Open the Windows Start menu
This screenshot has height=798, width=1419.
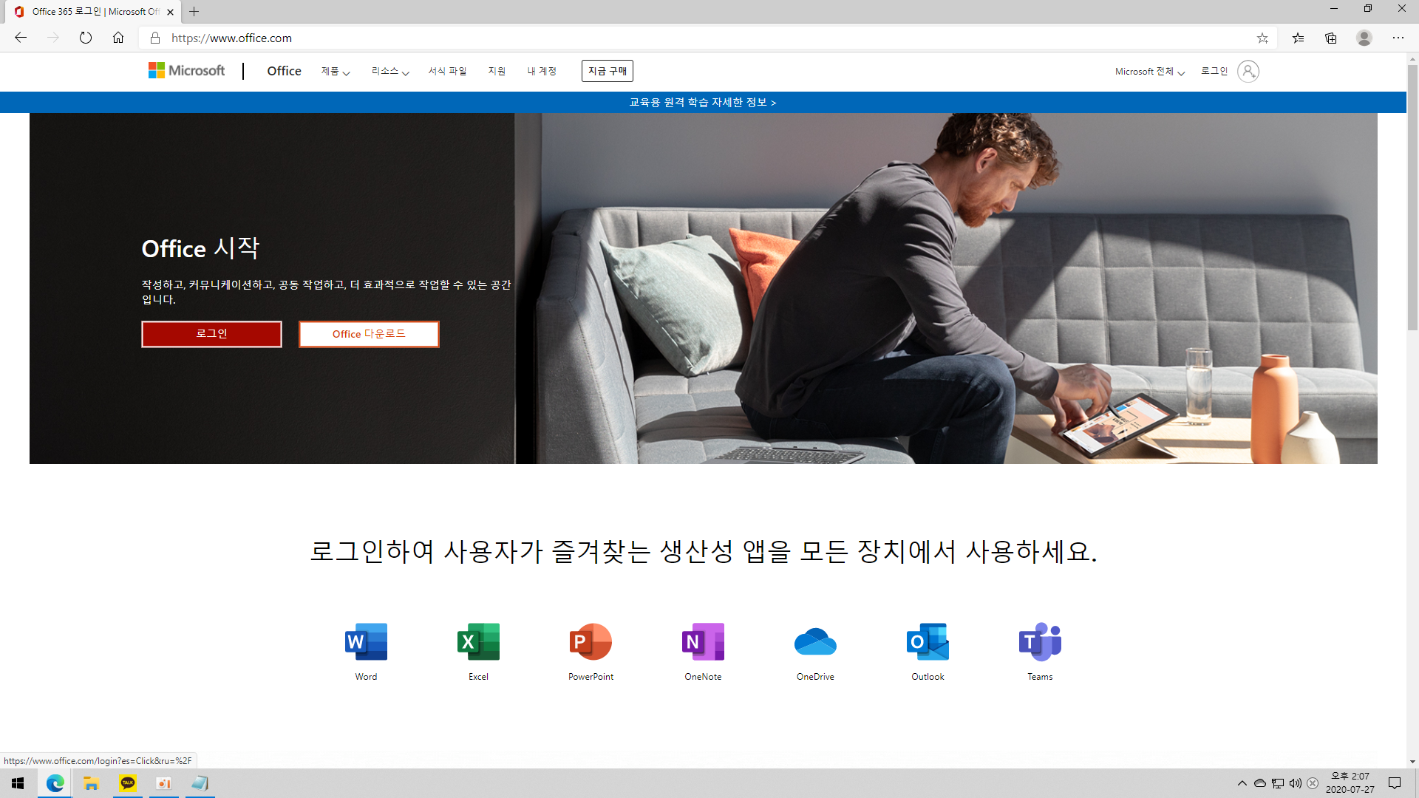pyautogui.click(x=18, y=783)
